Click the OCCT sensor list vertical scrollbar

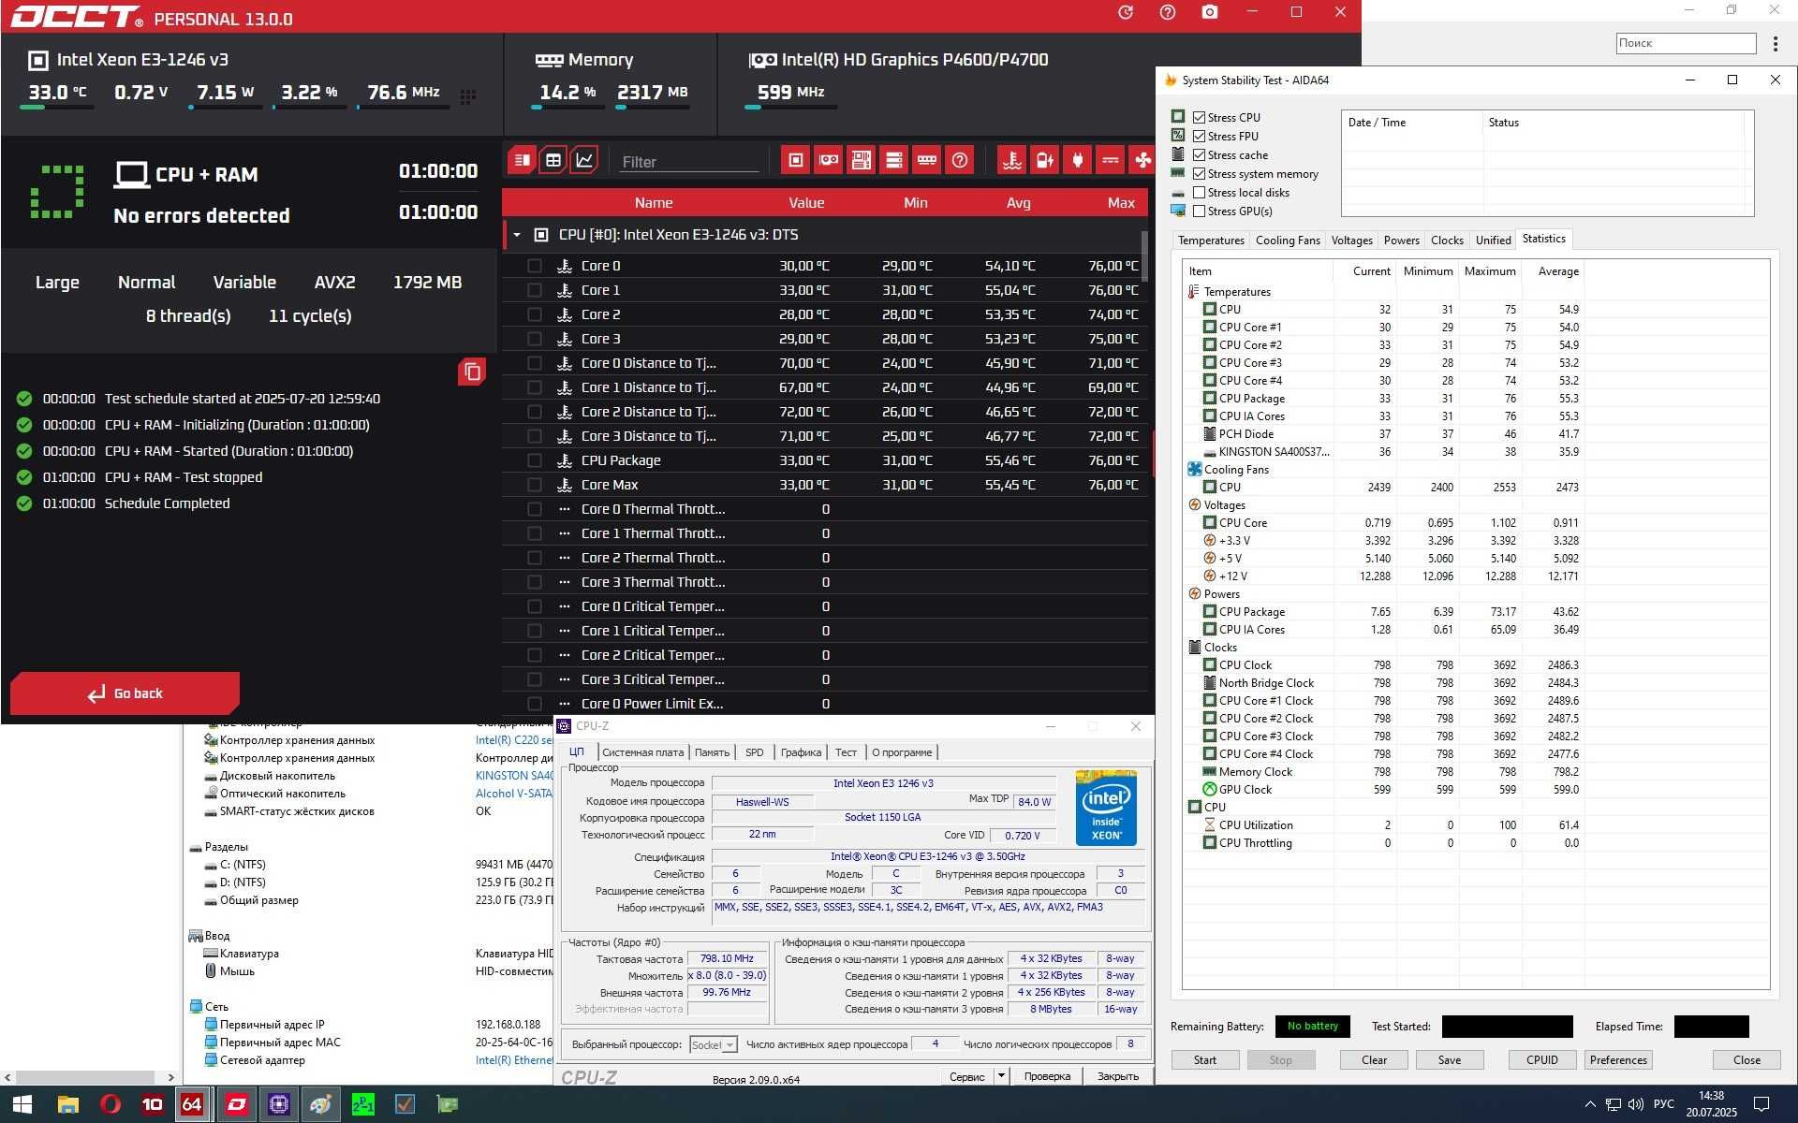coord(1144,255)
